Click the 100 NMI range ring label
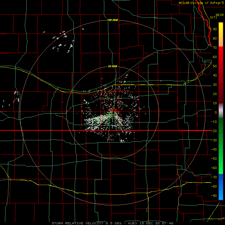 click(x=112, y=20)
